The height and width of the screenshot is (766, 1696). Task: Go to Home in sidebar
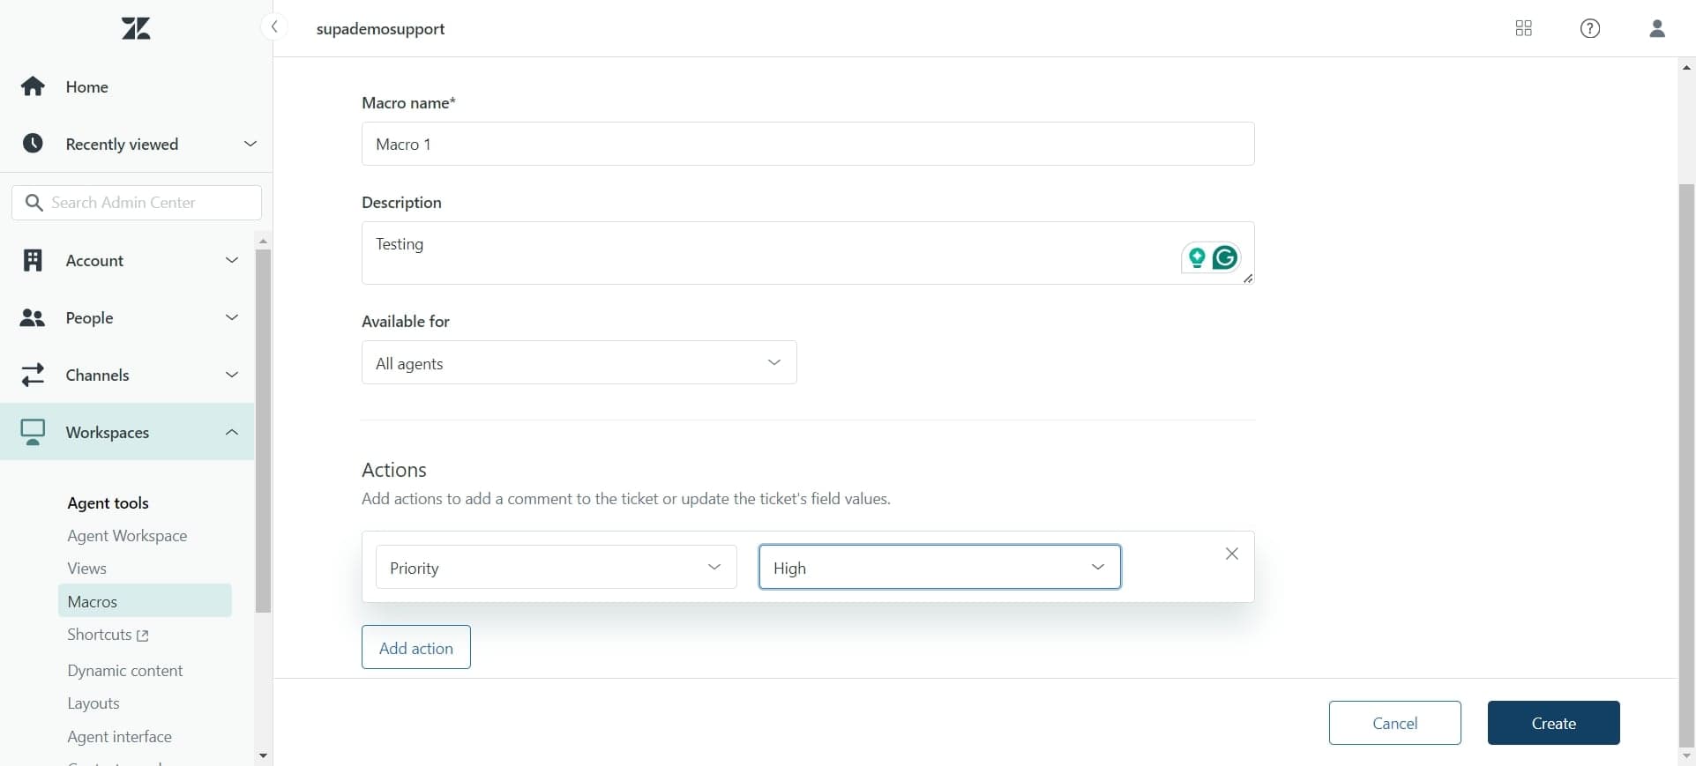[86, 86]
